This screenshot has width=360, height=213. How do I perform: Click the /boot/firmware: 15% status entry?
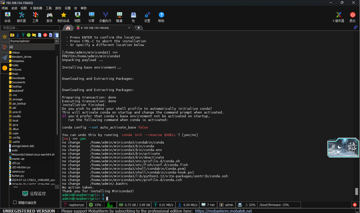tap(274, 205)
